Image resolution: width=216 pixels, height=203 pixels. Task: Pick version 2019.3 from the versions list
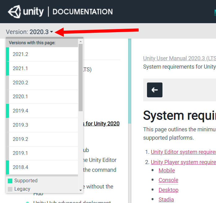click(42, 125)
